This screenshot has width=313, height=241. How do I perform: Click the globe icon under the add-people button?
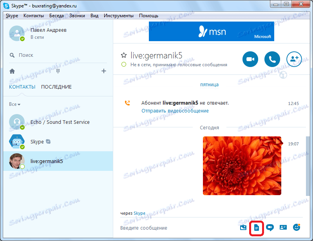(x=283, y=75)
